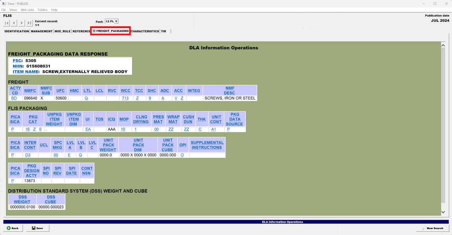The width and height of the screenshot is (452, 235).
Task: Click the PKG CAT header link
Action: 33,119
